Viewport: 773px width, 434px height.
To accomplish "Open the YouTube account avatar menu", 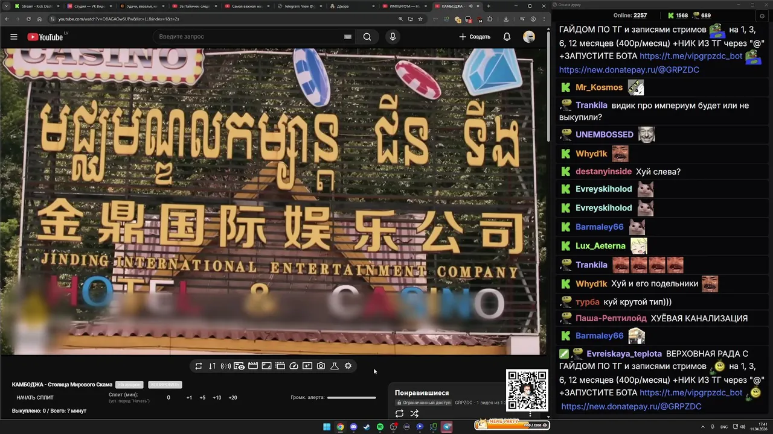I will [529, 37].
